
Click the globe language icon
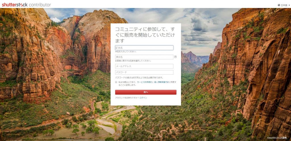tap(279, 5)
